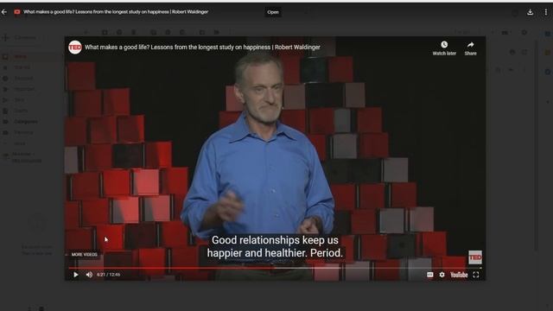Seek along the red video progress bar
Viewport: 553px width, 311px height.
(x=275, y=268)
